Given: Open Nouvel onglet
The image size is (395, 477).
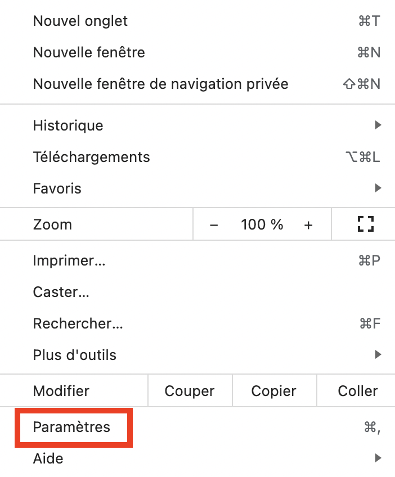Looking at the screenshot, I should 197,21.
